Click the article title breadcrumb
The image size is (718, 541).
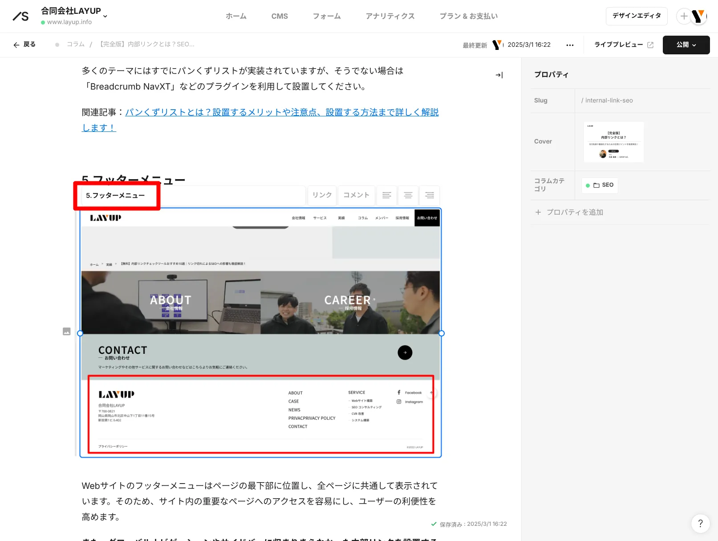click(x=146, y=44)
